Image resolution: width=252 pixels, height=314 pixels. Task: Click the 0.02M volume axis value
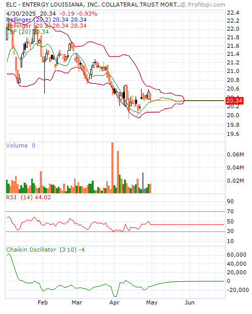[x=235, y=181]
